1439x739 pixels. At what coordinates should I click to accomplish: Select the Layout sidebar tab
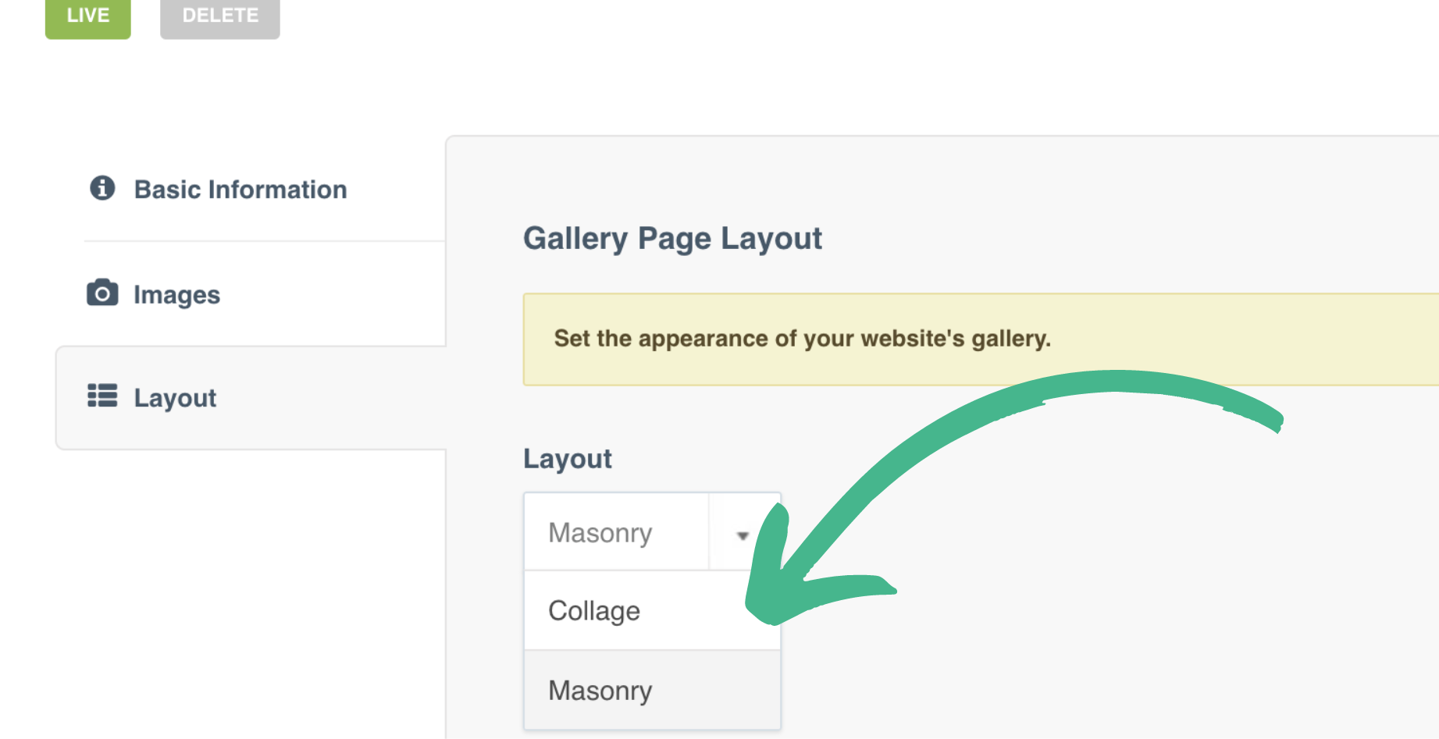point(175,398)
